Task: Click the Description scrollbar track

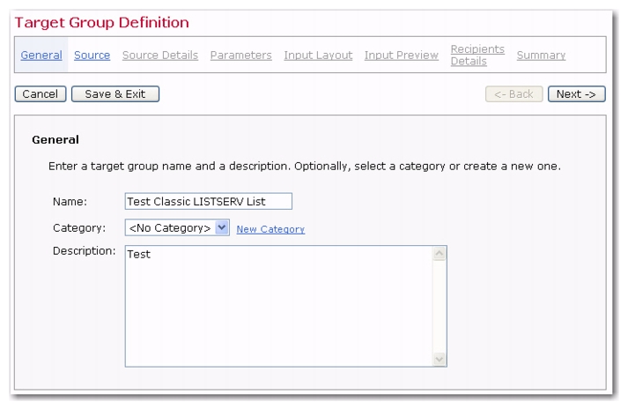Action: 440,307
